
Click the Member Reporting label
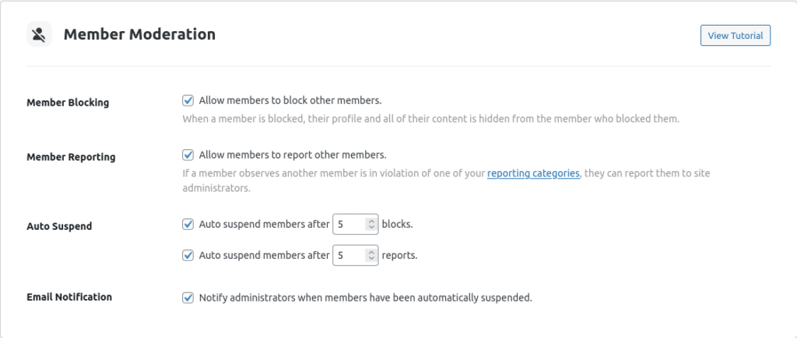[x=71, y=157]
